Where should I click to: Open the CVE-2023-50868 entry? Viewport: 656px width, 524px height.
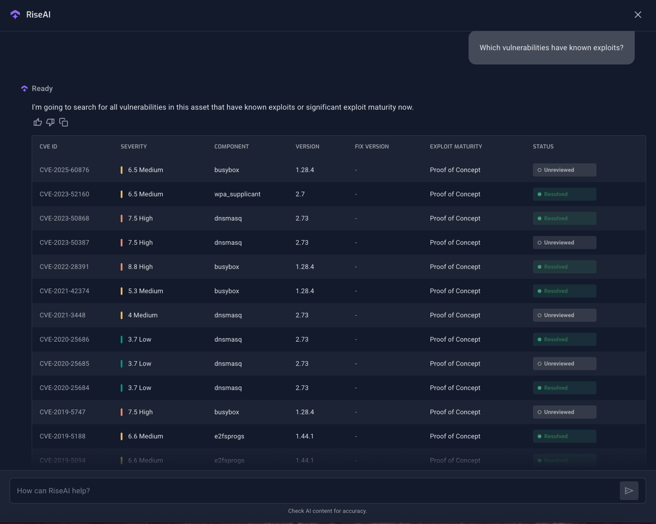(64, 218)
